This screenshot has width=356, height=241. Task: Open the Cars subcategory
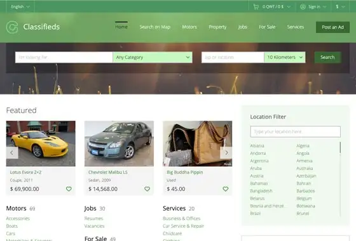(11, 233)
